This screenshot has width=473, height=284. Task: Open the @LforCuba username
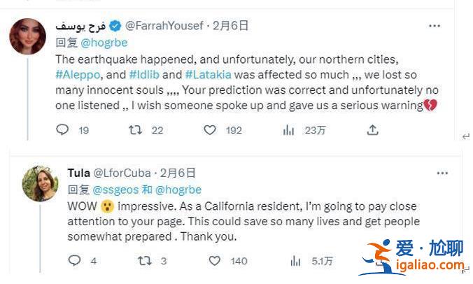coord(124,173)
